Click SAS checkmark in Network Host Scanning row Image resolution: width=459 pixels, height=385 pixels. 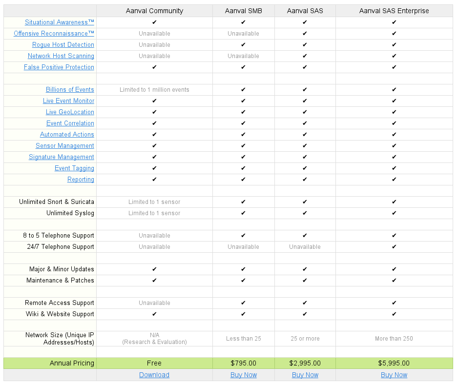(305, 56)
